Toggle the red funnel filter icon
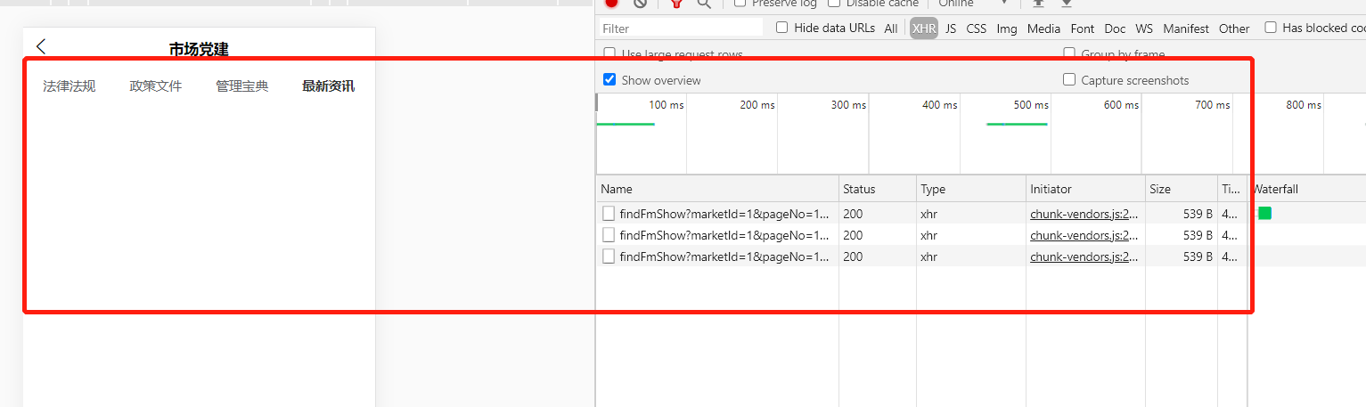The image size is (1366, 407). 676,4
